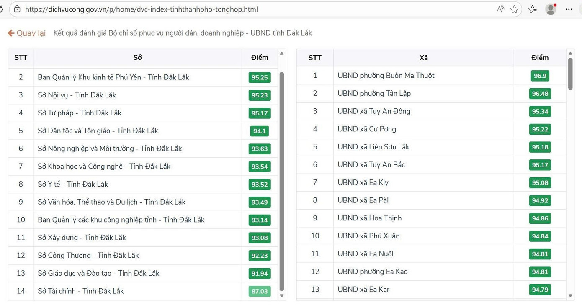Click the address bar URL field

coord(251,9)
